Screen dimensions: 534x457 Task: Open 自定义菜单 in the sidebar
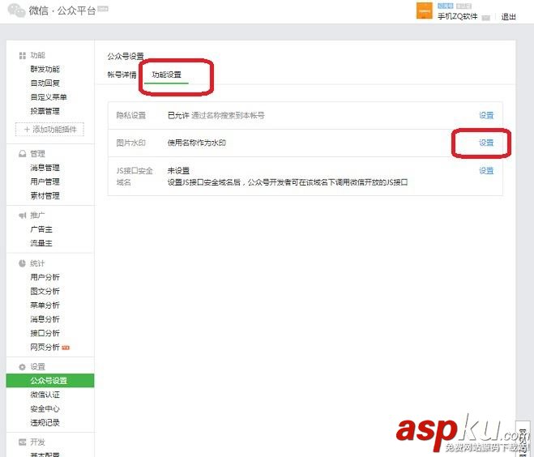49,97
